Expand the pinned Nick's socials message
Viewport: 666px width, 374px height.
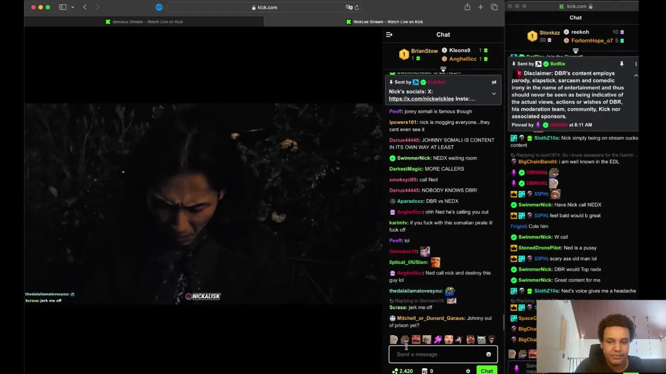[x=494, y=94]
